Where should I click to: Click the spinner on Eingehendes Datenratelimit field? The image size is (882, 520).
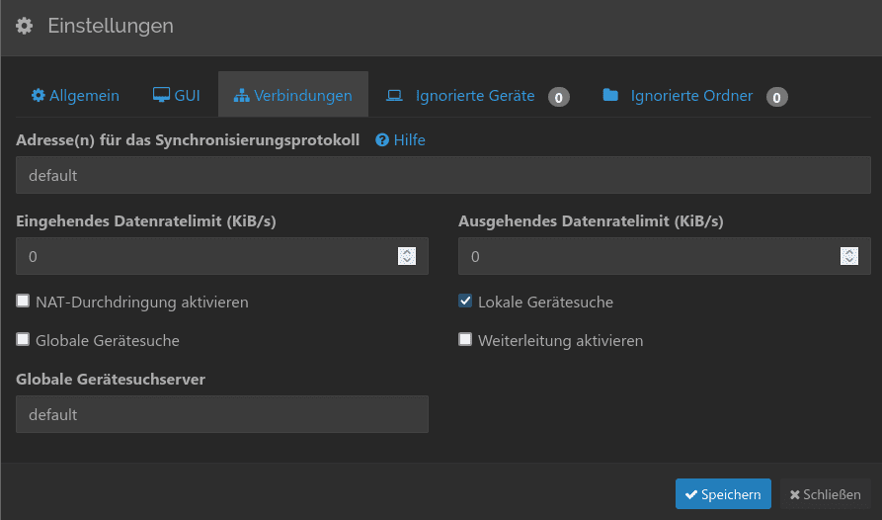click(x=407, y=256)
